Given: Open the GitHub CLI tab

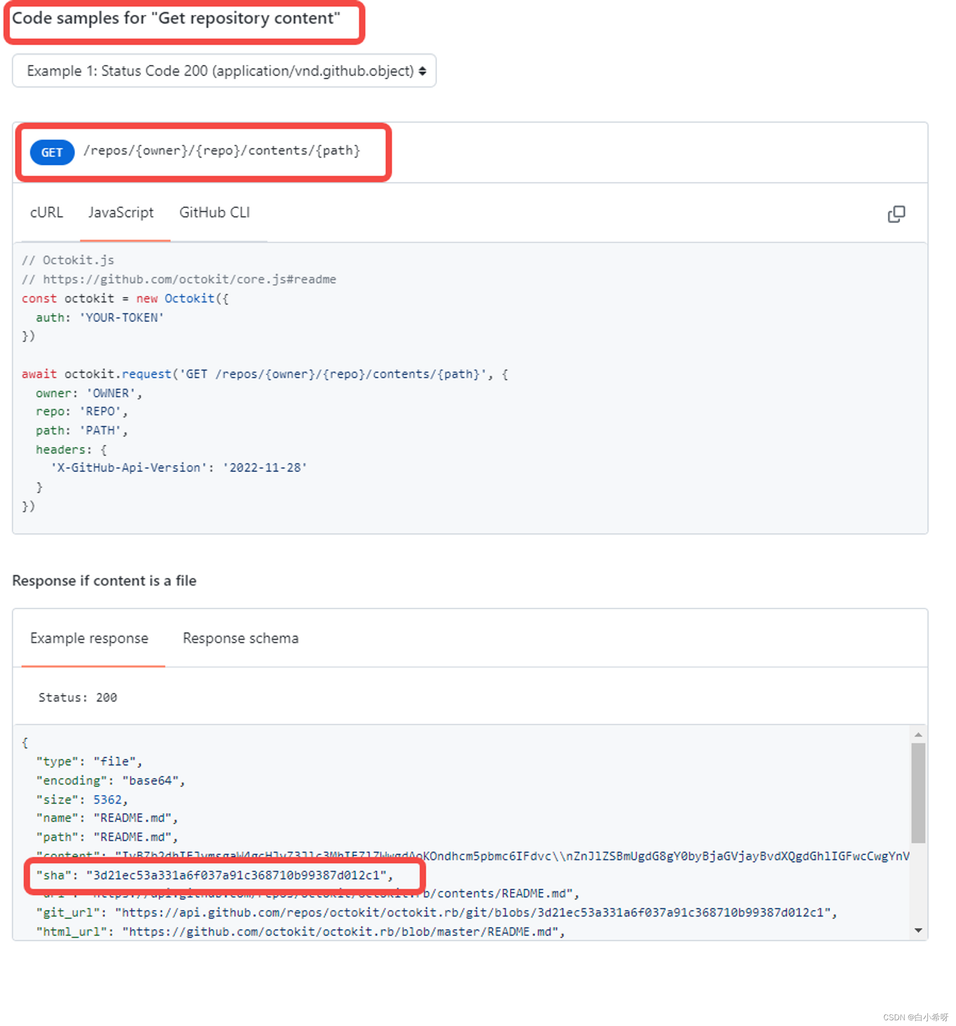Looking at the screenshot, I should pos(214,212).
